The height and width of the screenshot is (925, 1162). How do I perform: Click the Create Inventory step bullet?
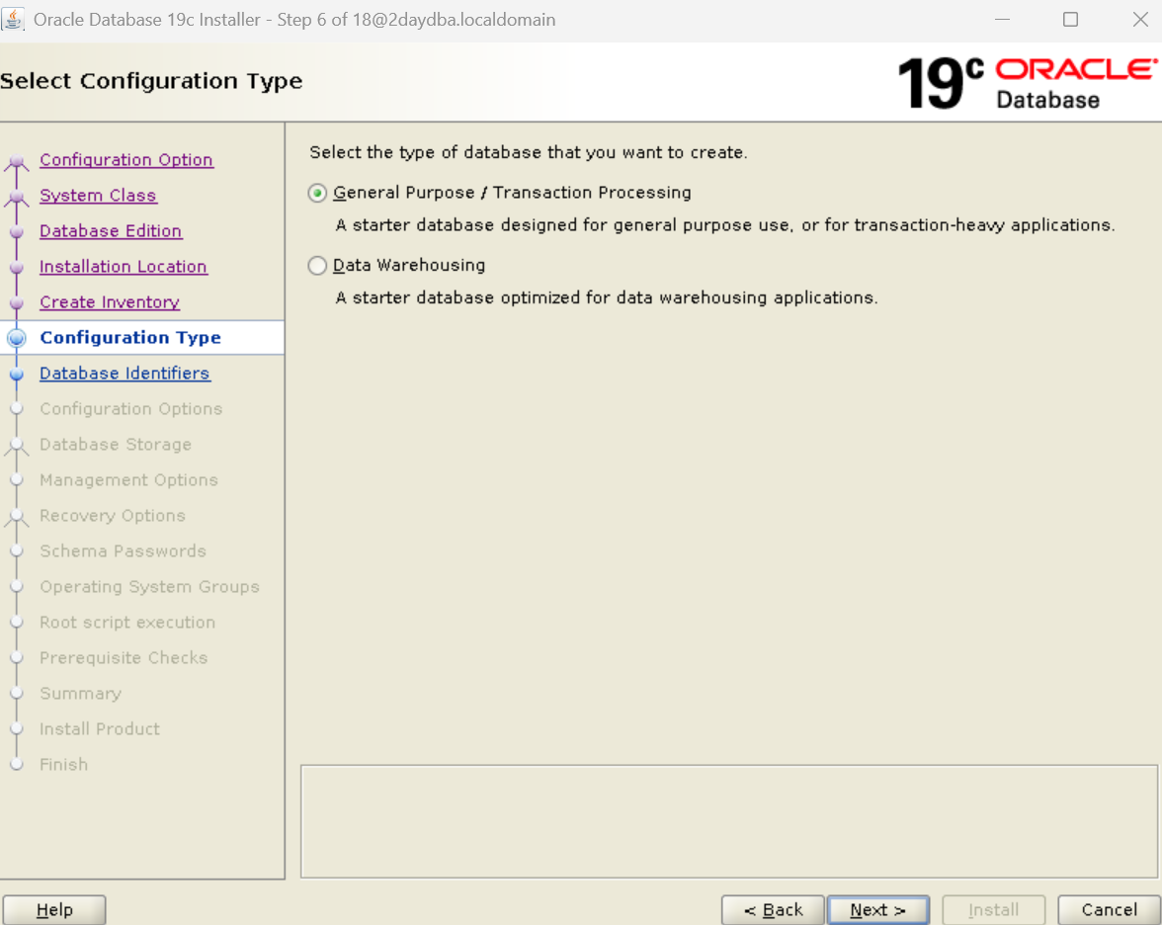[16, 302]
